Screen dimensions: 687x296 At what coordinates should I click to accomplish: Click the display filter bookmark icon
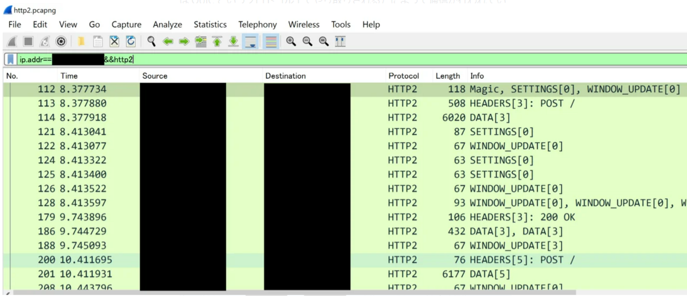[11, 59]
